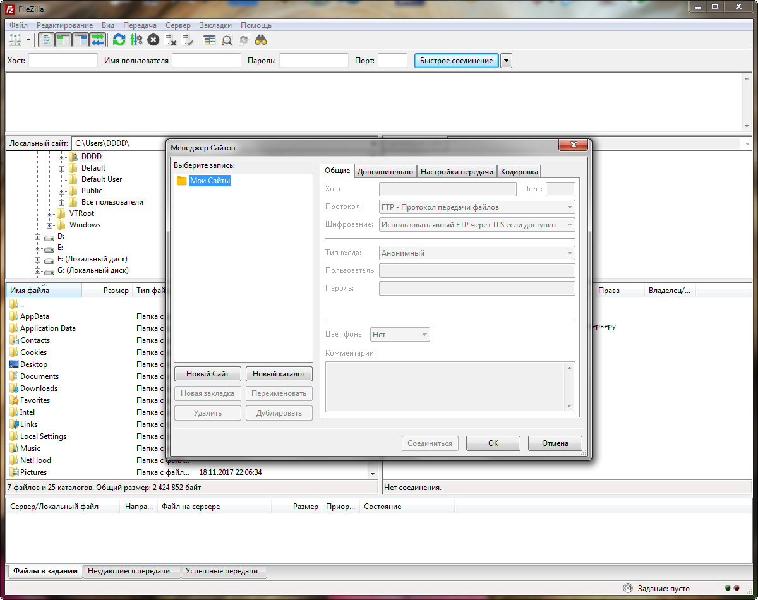758x600 pixels.
Task: Click the Links folder icon
Action: [x=14, y=424]
